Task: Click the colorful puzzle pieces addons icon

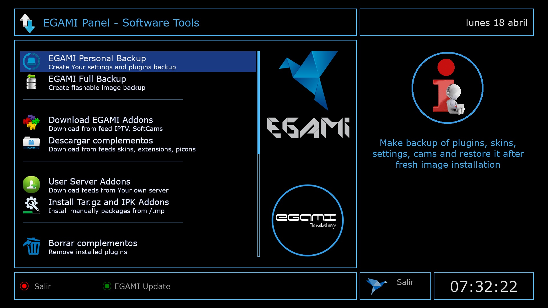Action: tap(31, 123)
